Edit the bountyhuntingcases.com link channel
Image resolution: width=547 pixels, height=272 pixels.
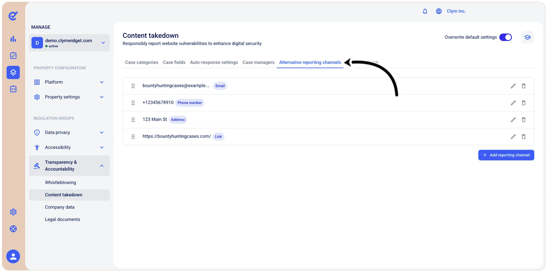[x=513, y=137]
